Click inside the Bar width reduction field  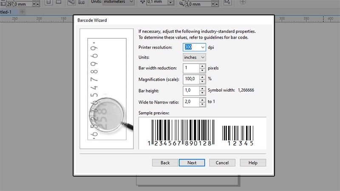pyautogui.click(x=190, y=68)
